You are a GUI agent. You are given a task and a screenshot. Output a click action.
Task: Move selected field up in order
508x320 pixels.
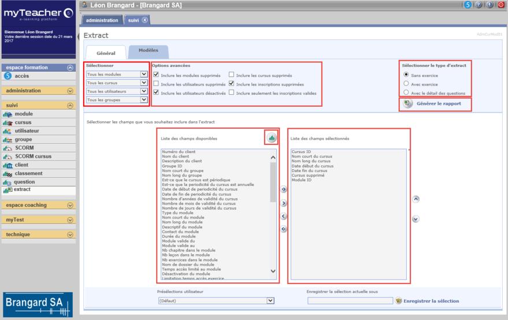click(x=416, y=199)
